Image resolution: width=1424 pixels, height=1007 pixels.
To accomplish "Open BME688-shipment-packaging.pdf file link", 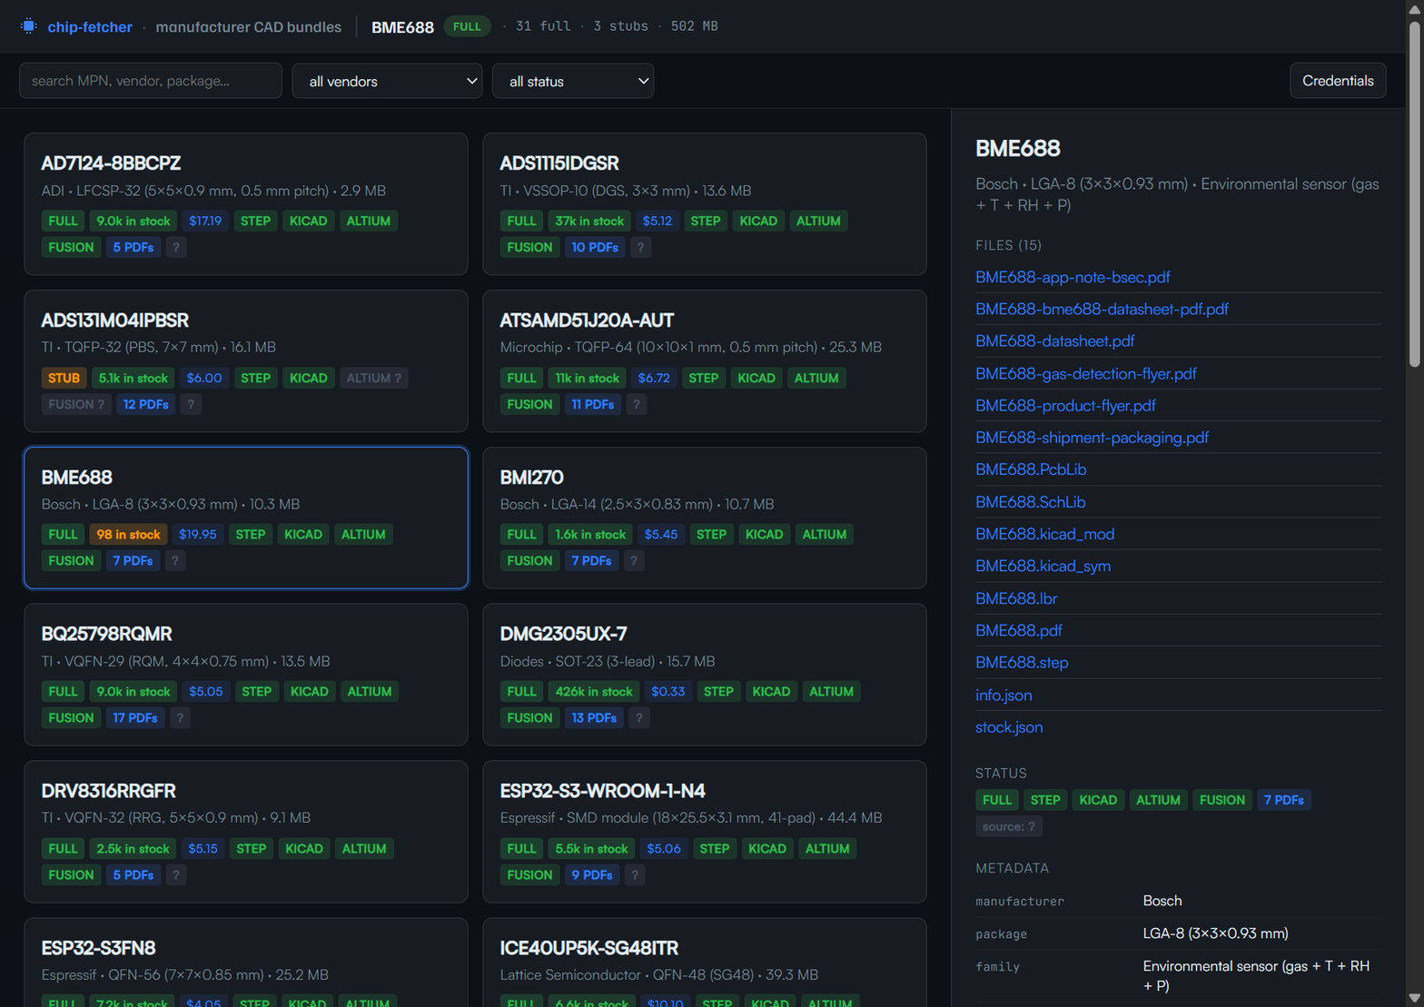I will tap(1092, 438).
